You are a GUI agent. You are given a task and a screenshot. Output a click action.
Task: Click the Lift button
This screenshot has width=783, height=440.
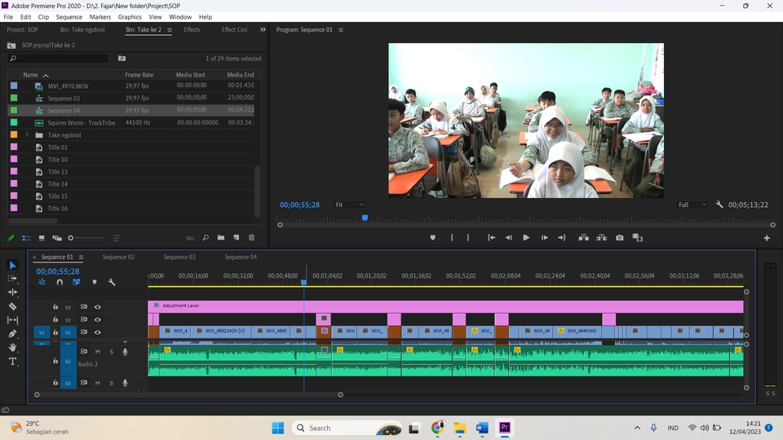click(x=583, y=238)
